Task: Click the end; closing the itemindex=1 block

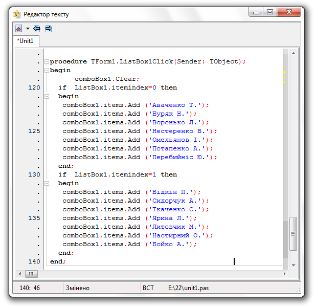Action: pos(66,253)
